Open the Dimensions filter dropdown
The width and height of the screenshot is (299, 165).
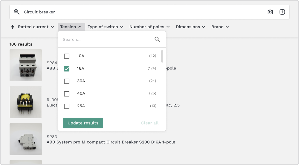(x=190, y=27)
